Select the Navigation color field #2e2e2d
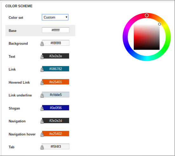The width and height of the screenshot is (175, 156). coord(56,121)
